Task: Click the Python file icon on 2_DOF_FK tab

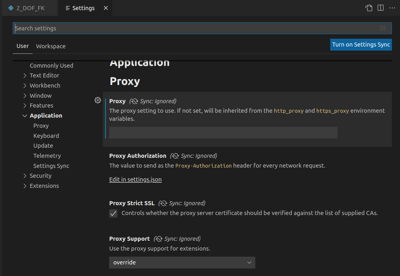Action: click(x=11, y=8)
